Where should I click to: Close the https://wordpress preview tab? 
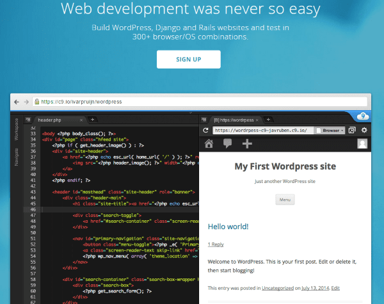tap(257, 120)
